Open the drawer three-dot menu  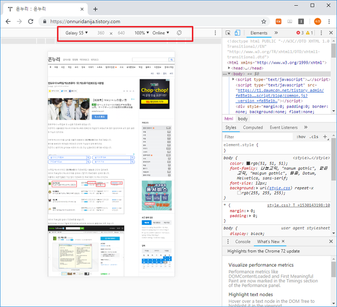228,242
